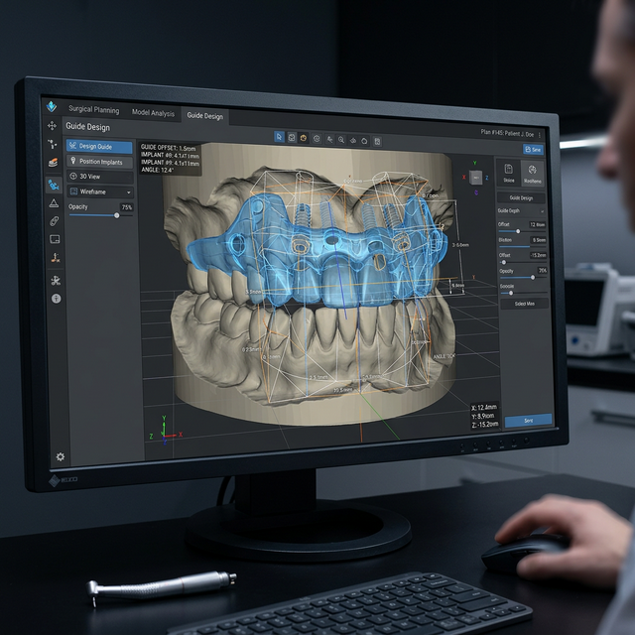The image size is (635, 635).
Task: Open the Model Analysis tab
Action: pyautogui.click(x=153, y=114)
